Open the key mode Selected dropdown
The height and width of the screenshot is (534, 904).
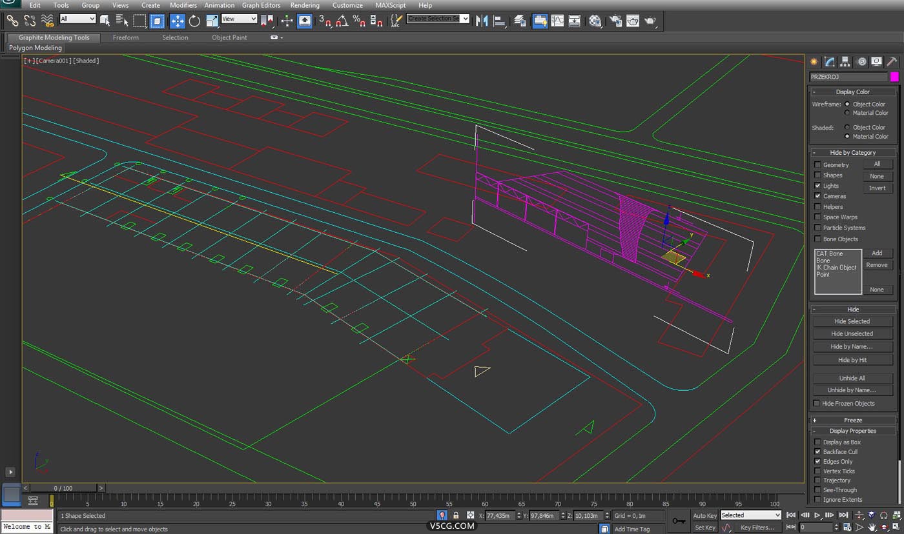(x=750, y=515)
